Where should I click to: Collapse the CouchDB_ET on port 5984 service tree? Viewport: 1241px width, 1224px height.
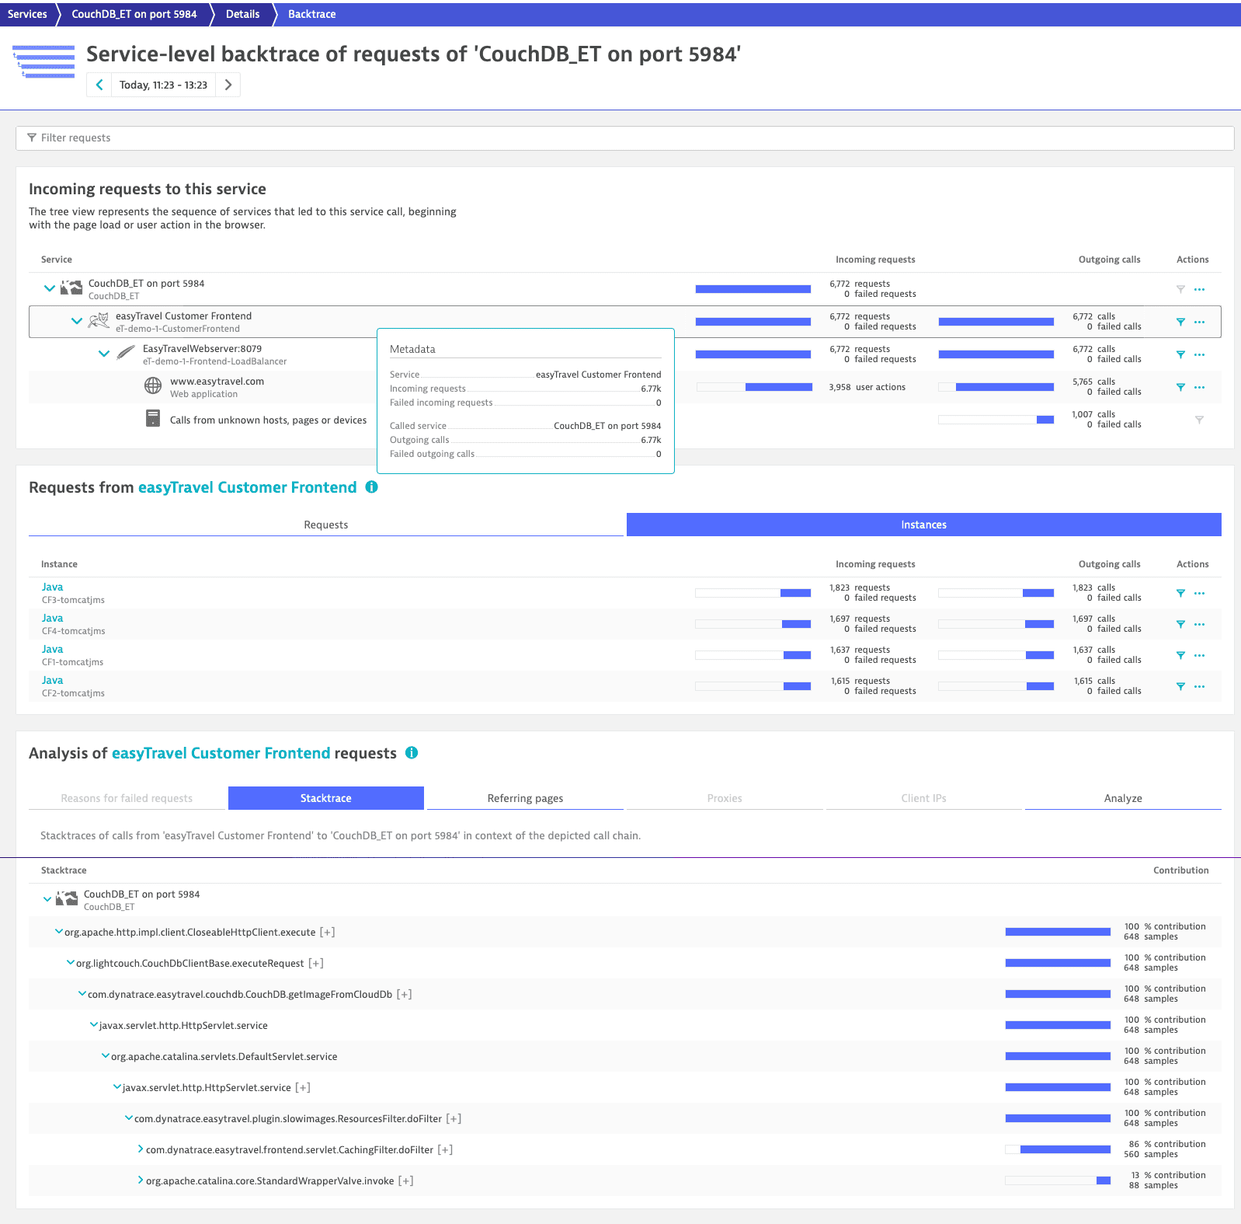(x=50, y=288)
